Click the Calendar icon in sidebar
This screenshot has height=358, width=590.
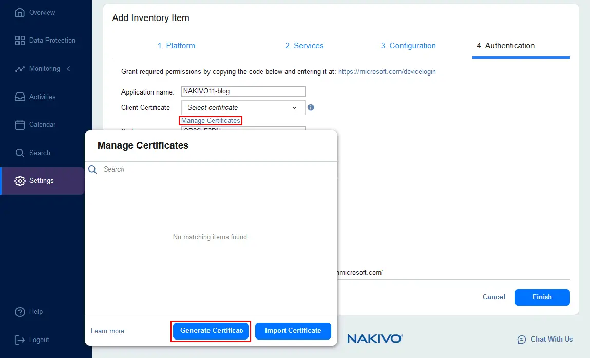[x=20, y=125]
